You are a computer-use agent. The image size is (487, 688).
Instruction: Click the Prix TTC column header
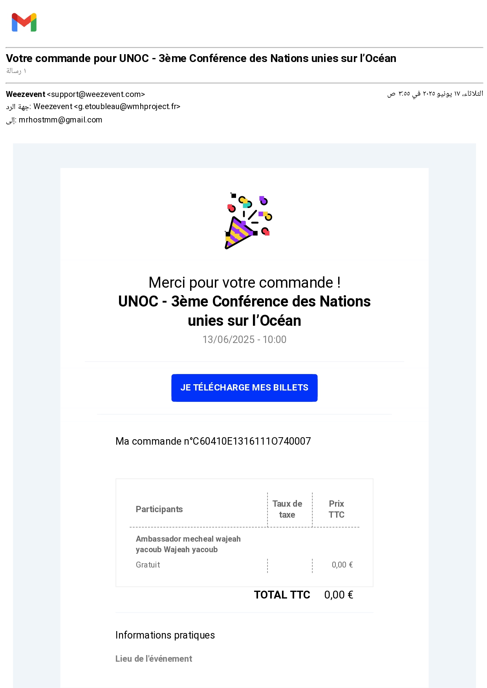click(x=336, y=509)
